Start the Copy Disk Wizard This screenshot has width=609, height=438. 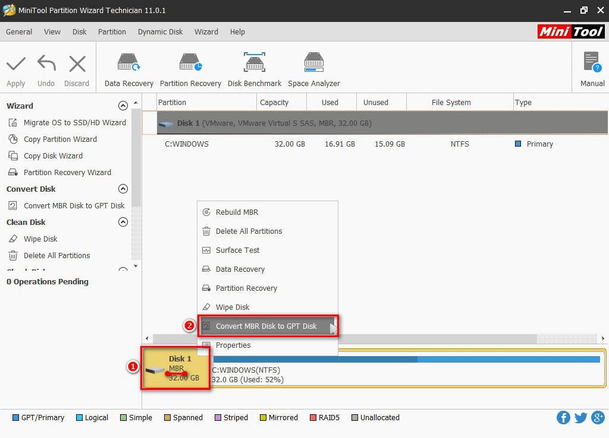(x=45, y=156)
